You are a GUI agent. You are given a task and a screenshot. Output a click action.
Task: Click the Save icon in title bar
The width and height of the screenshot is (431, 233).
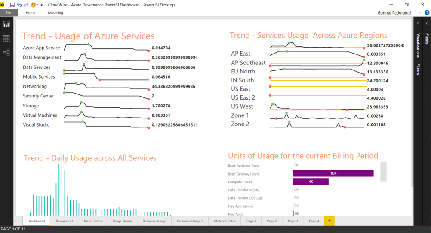pos(12,5)
